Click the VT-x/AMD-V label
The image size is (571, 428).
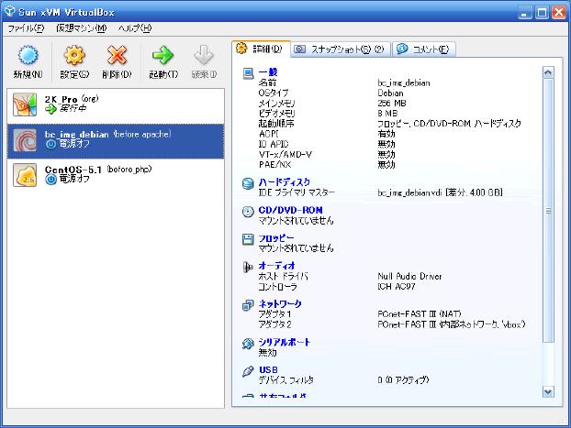[x=285, y=155]
